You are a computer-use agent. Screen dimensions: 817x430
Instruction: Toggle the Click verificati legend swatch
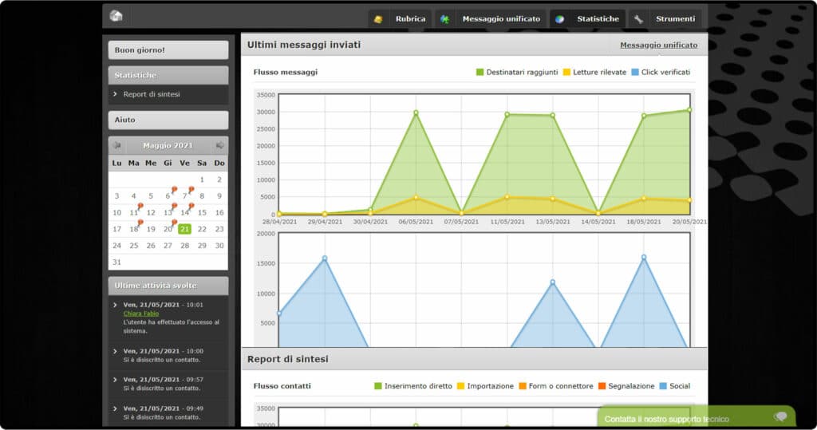pyautogui.click(x=634, y=73)
